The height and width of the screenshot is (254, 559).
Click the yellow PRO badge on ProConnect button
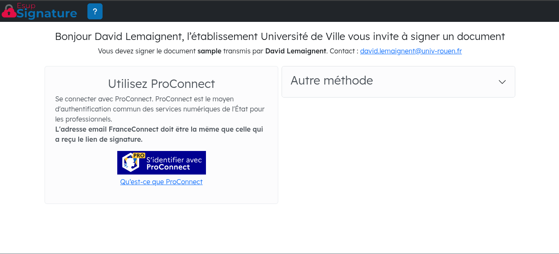pyautogui.click(x=138, y=156)
